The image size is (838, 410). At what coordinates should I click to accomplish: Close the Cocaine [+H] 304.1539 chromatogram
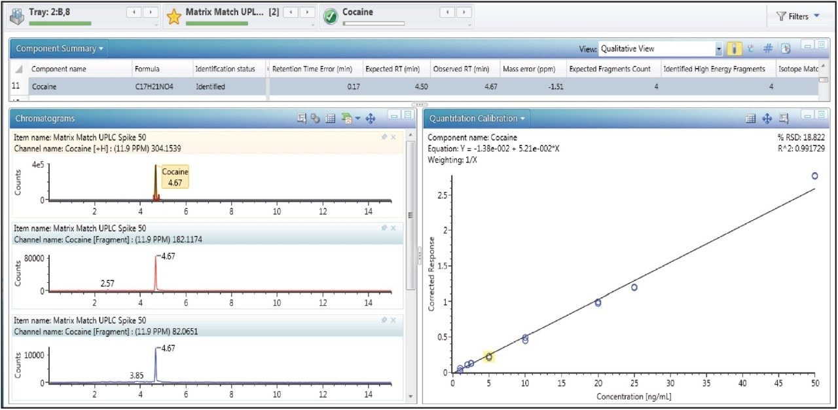point(393,137)
